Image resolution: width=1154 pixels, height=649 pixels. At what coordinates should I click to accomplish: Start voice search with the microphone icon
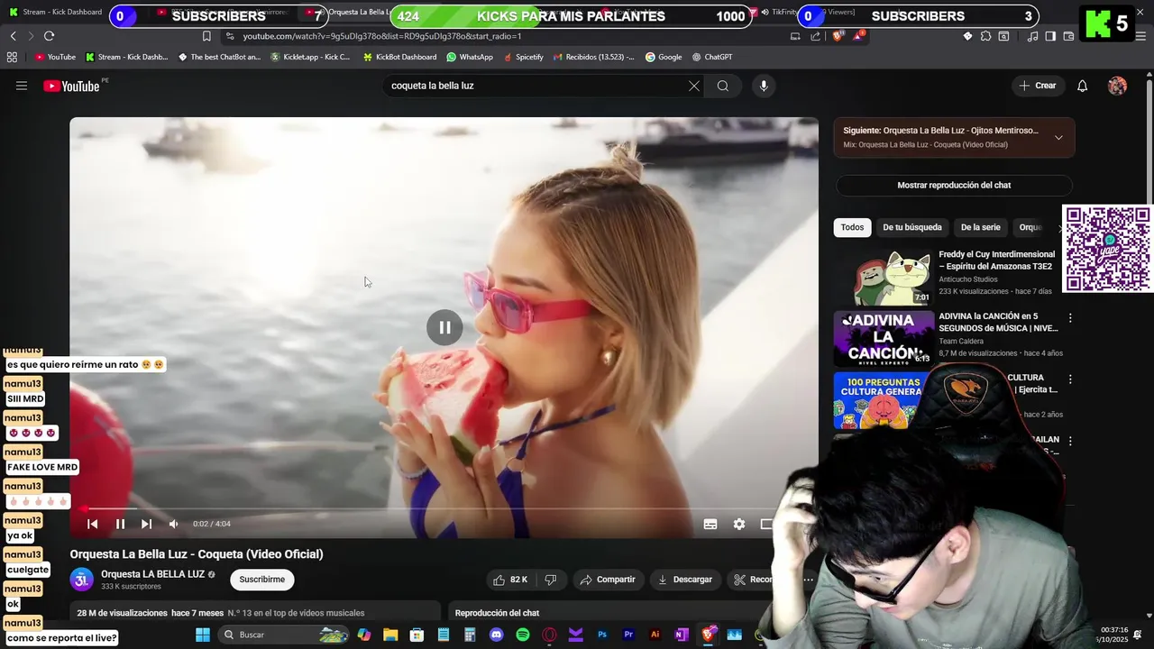tap(764, 86)
